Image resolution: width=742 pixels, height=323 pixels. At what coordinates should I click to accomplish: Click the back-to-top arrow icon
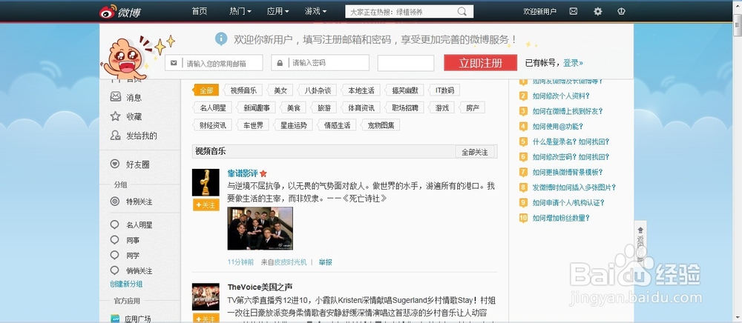(x=640, y=230)
